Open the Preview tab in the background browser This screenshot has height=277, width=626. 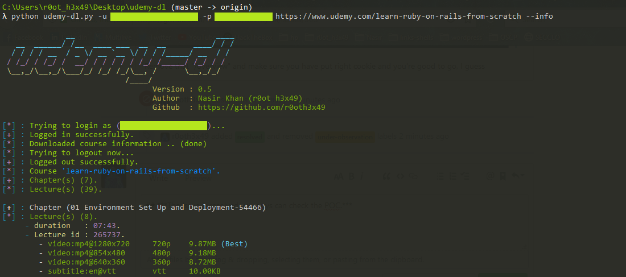point(197,179)
